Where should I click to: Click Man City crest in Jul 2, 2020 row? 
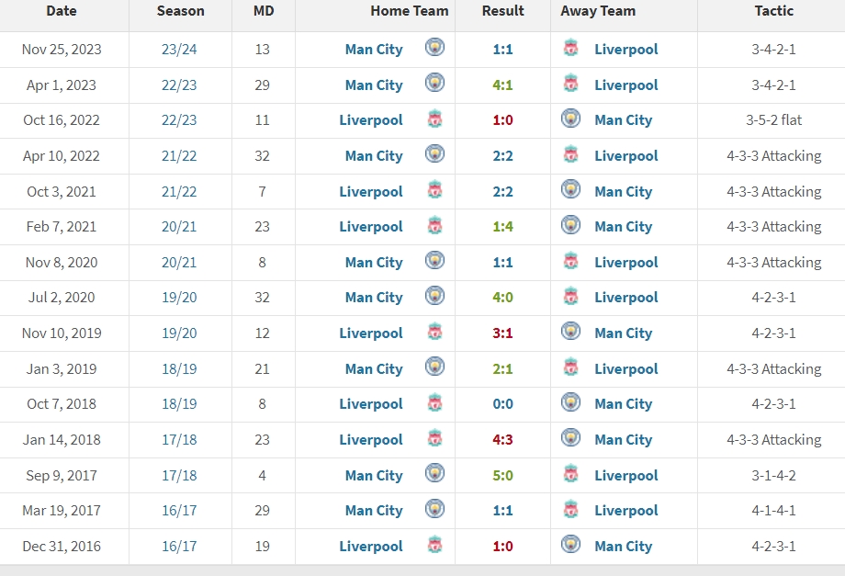(x=434, y=297)
